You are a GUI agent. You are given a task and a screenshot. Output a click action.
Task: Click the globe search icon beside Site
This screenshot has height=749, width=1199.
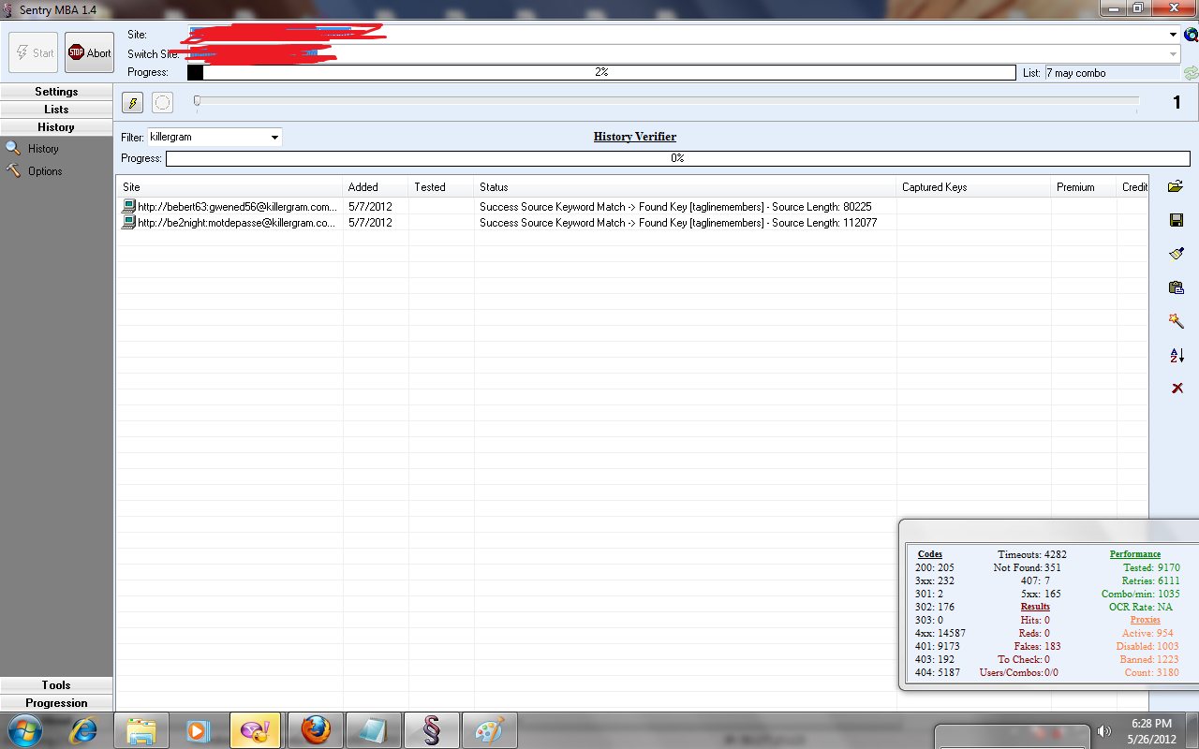coord(1191,35)
